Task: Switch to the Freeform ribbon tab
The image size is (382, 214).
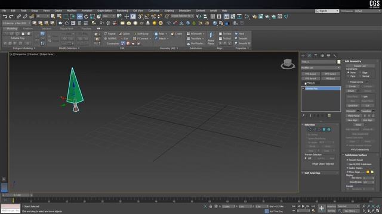Action: [x=27, y=29]
